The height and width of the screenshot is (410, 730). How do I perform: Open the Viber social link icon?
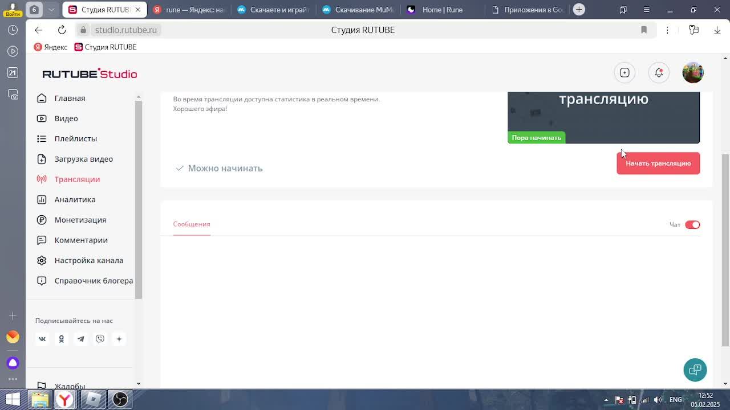click(x=100, y=339)
